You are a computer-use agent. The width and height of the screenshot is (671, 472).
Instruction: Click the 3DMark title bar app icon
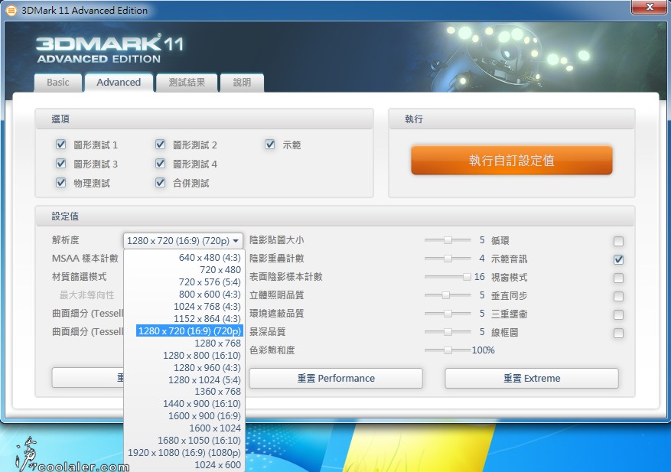11,10
